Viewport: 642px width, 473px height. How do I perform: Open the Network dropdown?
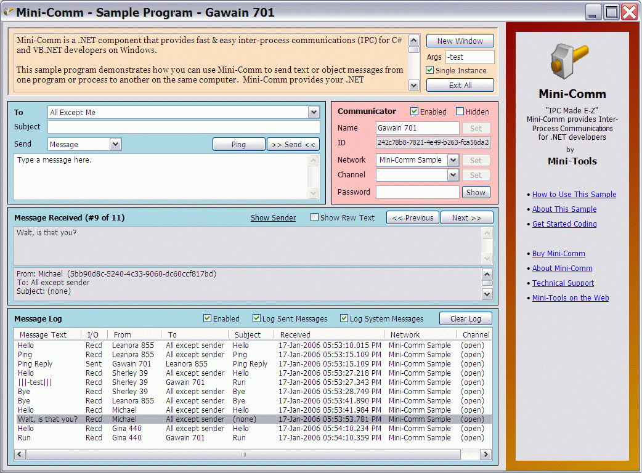pos(453,160)
